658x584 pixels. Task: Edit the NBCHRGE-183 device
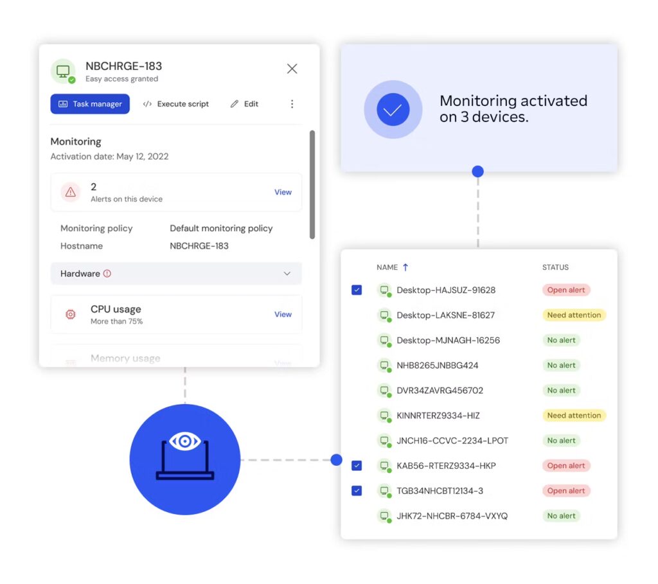[x=244, y=103]
